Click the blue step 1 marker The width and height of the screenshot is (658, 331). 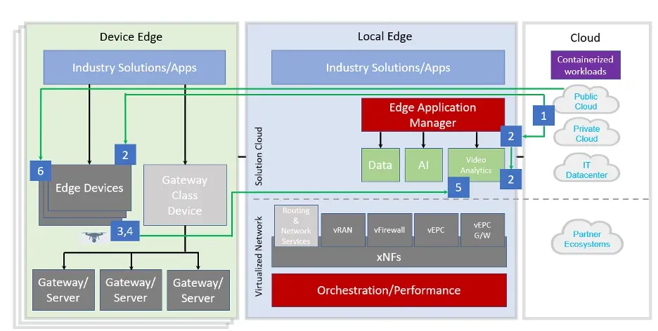click(x=543, y=115)
